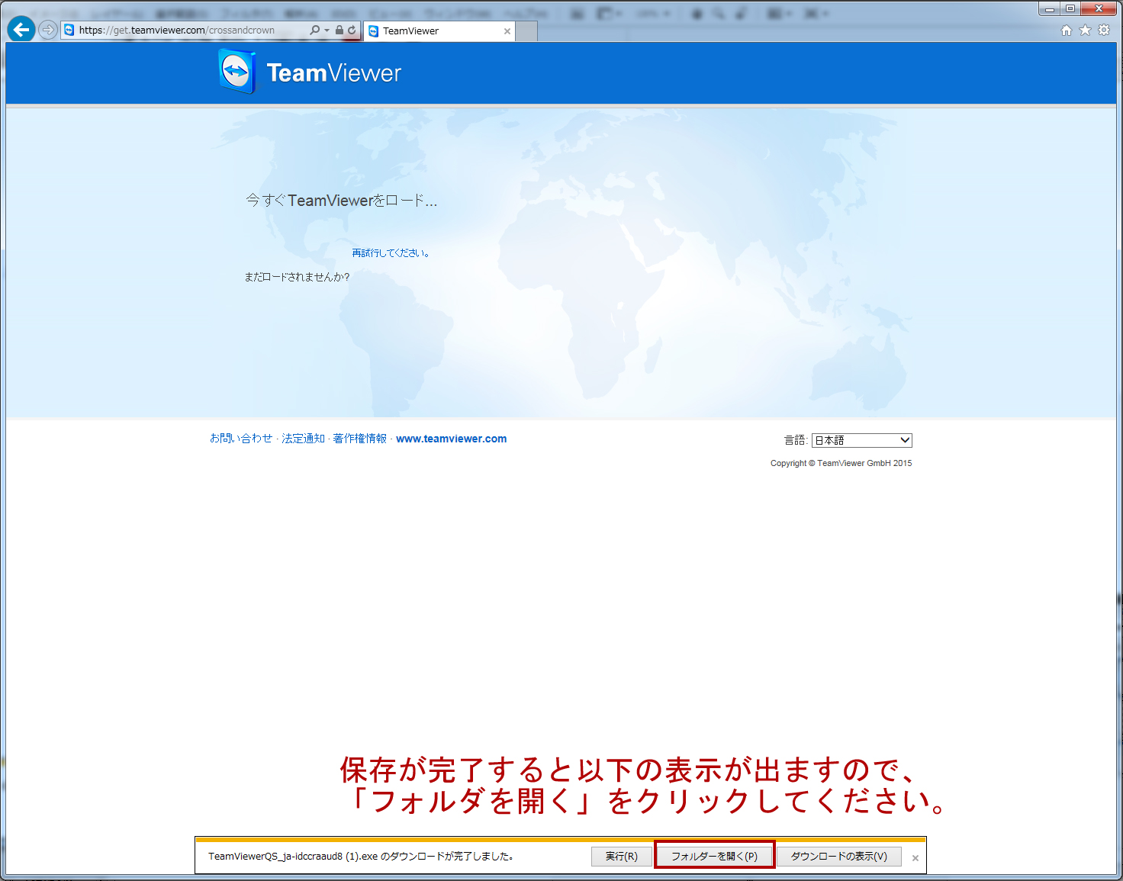Expand the 日本語 language dropdown
This screenshot has width=1123, height=881.
[861, 440]
